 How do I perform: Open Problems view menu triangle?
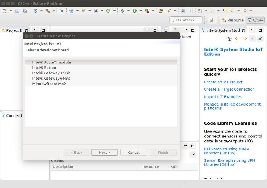(x=193, y=154)
